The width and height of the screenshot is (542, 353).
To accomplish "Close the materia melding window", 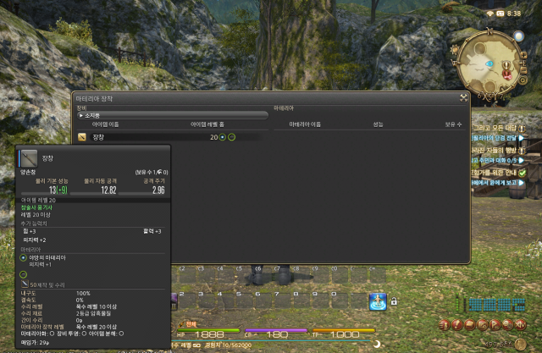I will pos(463,97).
